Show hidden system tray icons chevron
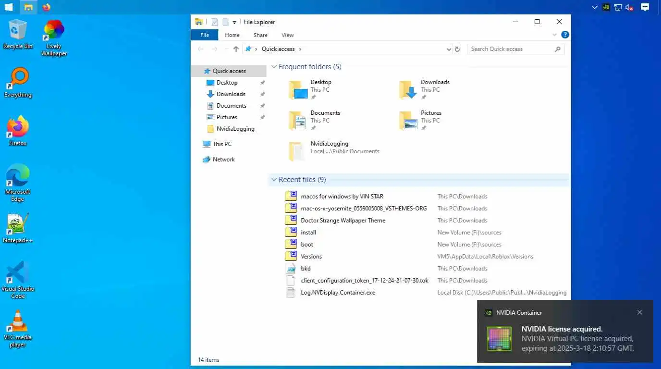Image resolution: width=661 pixels, height=369 pixels. tap(595, 7)
